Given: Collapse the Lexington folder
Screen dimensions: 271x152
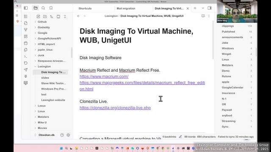Looking at the screenshot, I should (44, 67).
